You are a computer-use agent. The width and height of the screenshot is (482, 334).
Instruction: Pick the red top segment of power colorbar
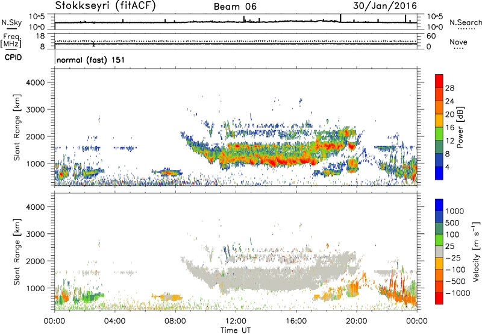pos(439,81)
